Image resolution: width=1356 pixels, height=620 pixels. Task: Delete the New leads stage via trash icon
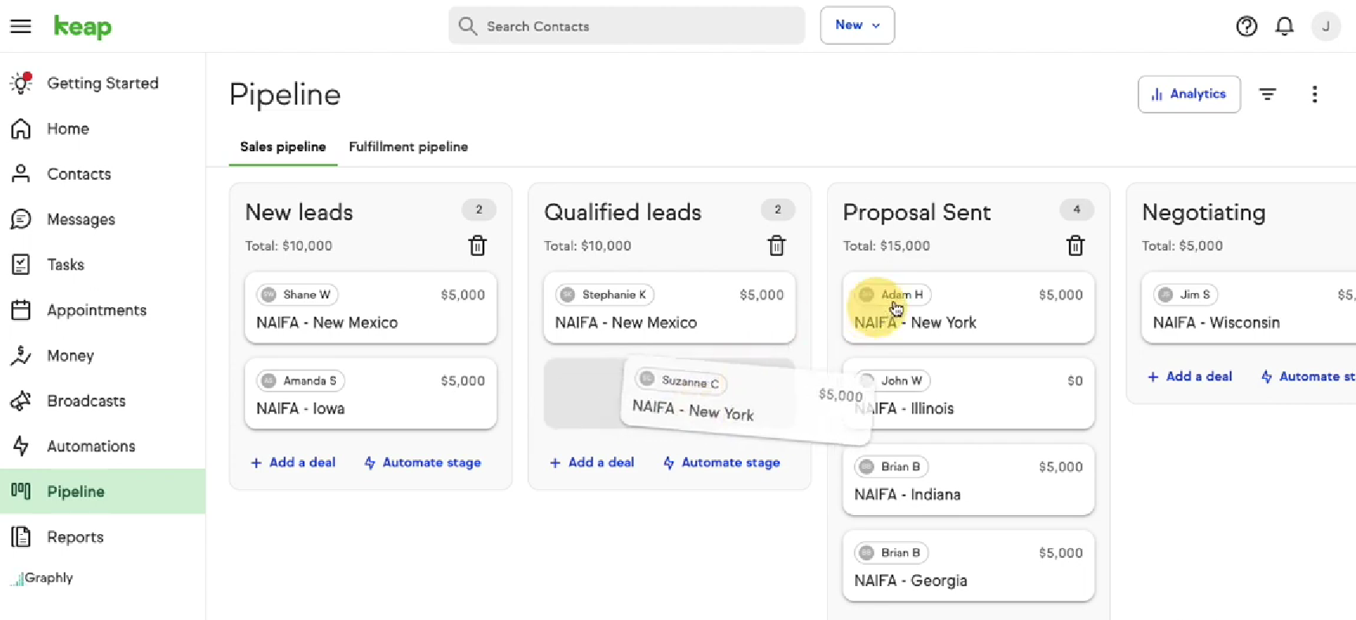(x=478, y=246)
